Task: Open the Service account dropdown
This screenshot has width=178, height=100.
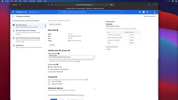Action: tap(72, 57)
